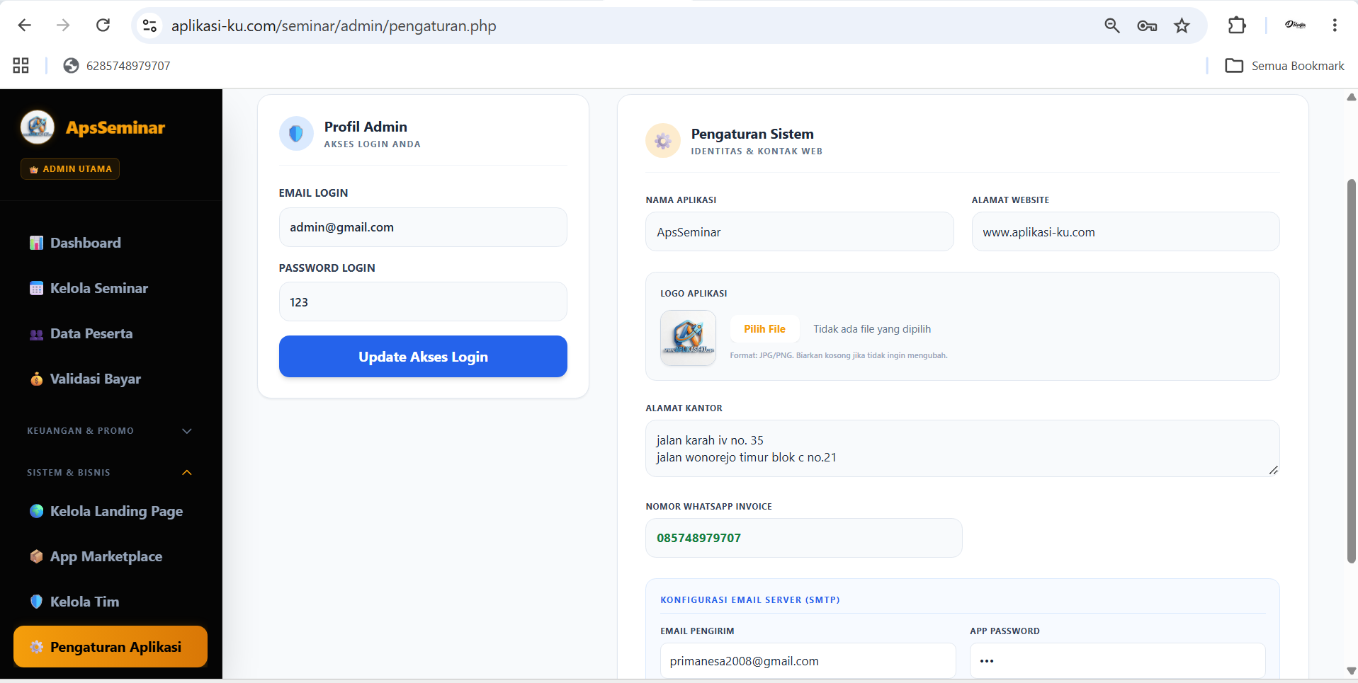Image resolution: width=1358 pixels, height=683 pixels.
Task: Click the ApsSeminar logo in sidebar
Action: coord(38,127)
